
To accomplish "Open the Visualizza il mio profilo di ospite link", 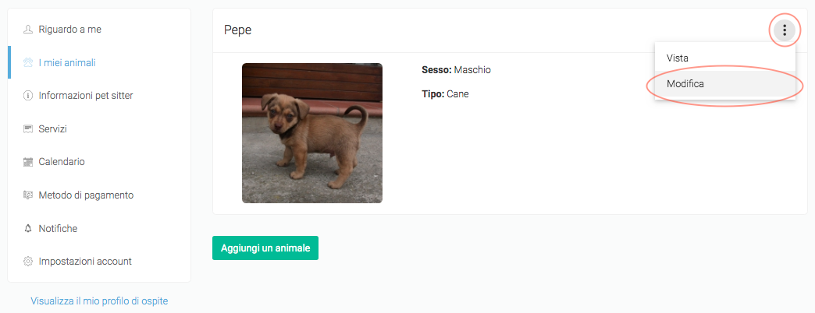I will tap(99, 301).
